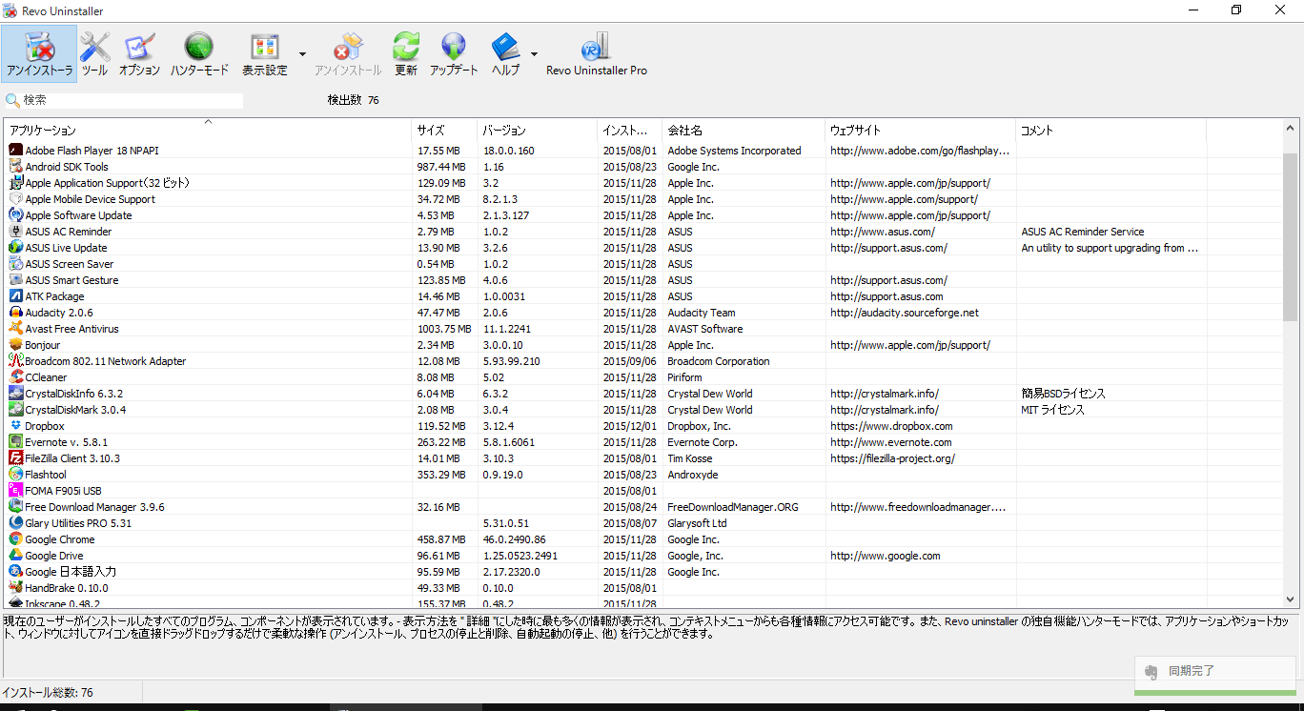Select the Google Drive icon
Screen dimensions: 1304x711
(x=15, y=556)
